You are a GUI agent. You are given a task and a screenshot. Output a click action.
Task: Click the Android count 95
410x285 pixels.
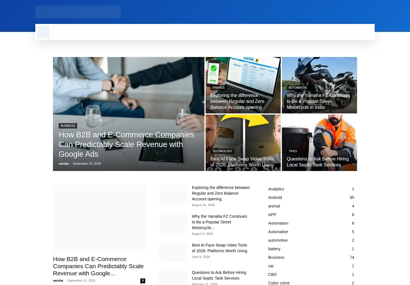pos(352,198)
